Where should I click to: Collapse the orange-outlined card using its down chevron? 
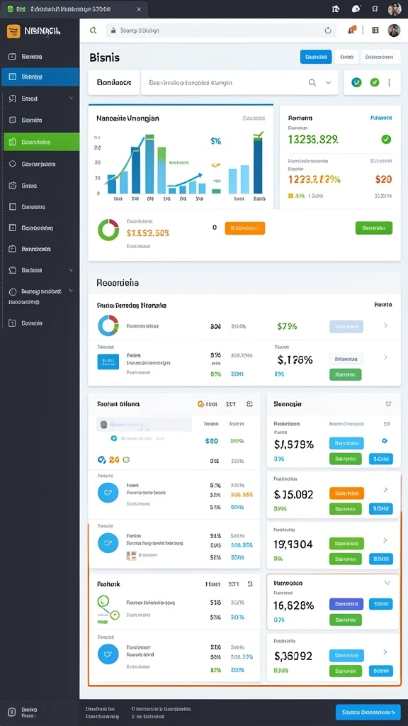tap(387, 583)
